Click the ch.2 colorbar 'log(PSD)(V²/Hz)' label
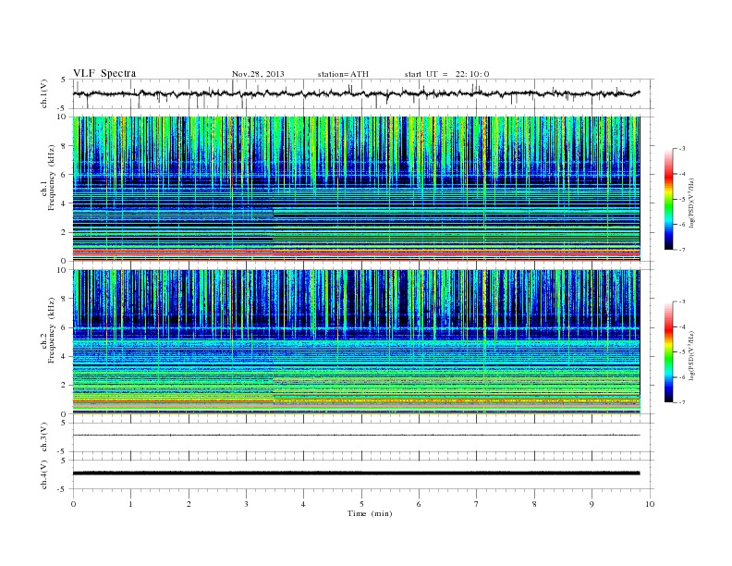 point(692,356)
